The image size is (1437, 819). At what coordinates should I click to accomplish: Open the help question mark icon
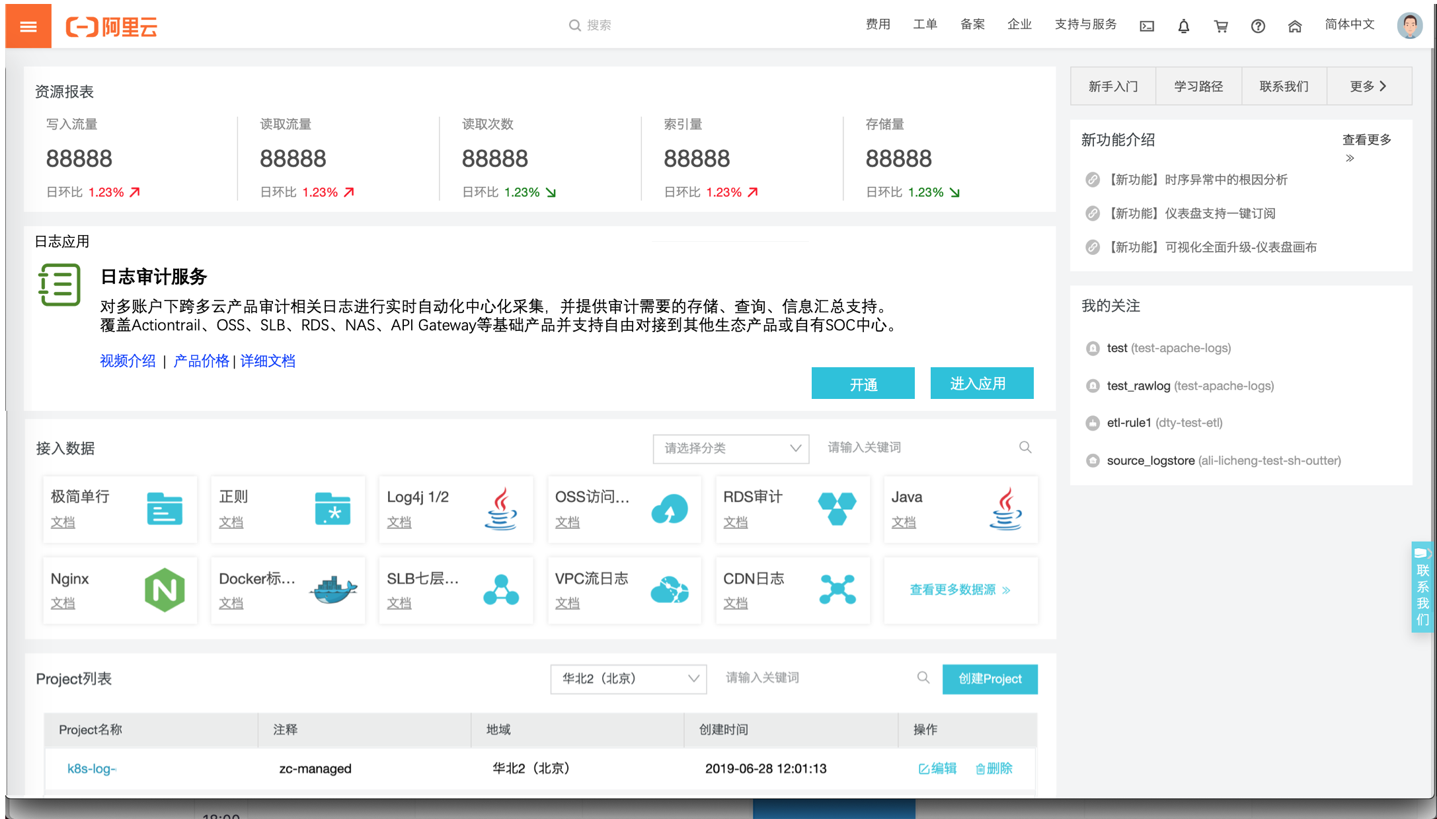click(x=1258, y=26)
